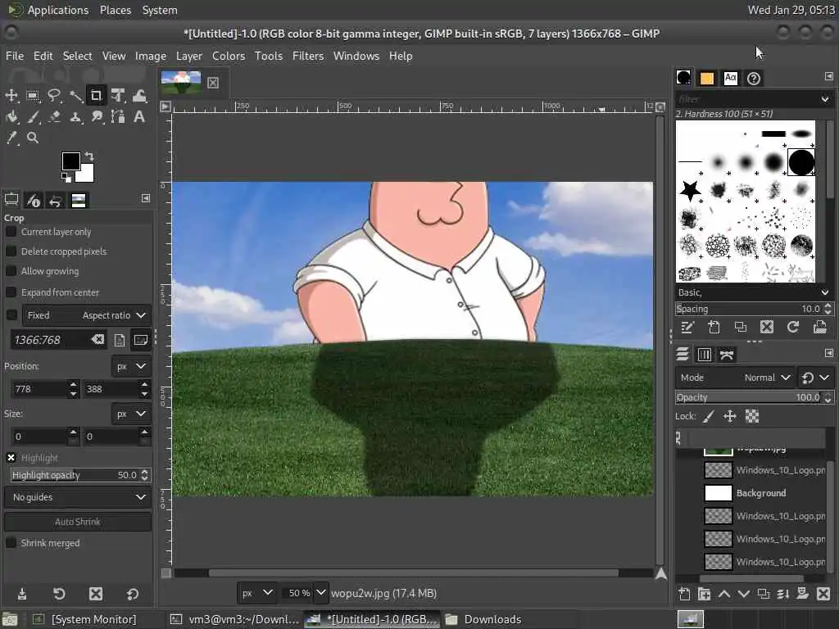
Task: Select the Rectangle Select tool
Action: pos(33,96)
